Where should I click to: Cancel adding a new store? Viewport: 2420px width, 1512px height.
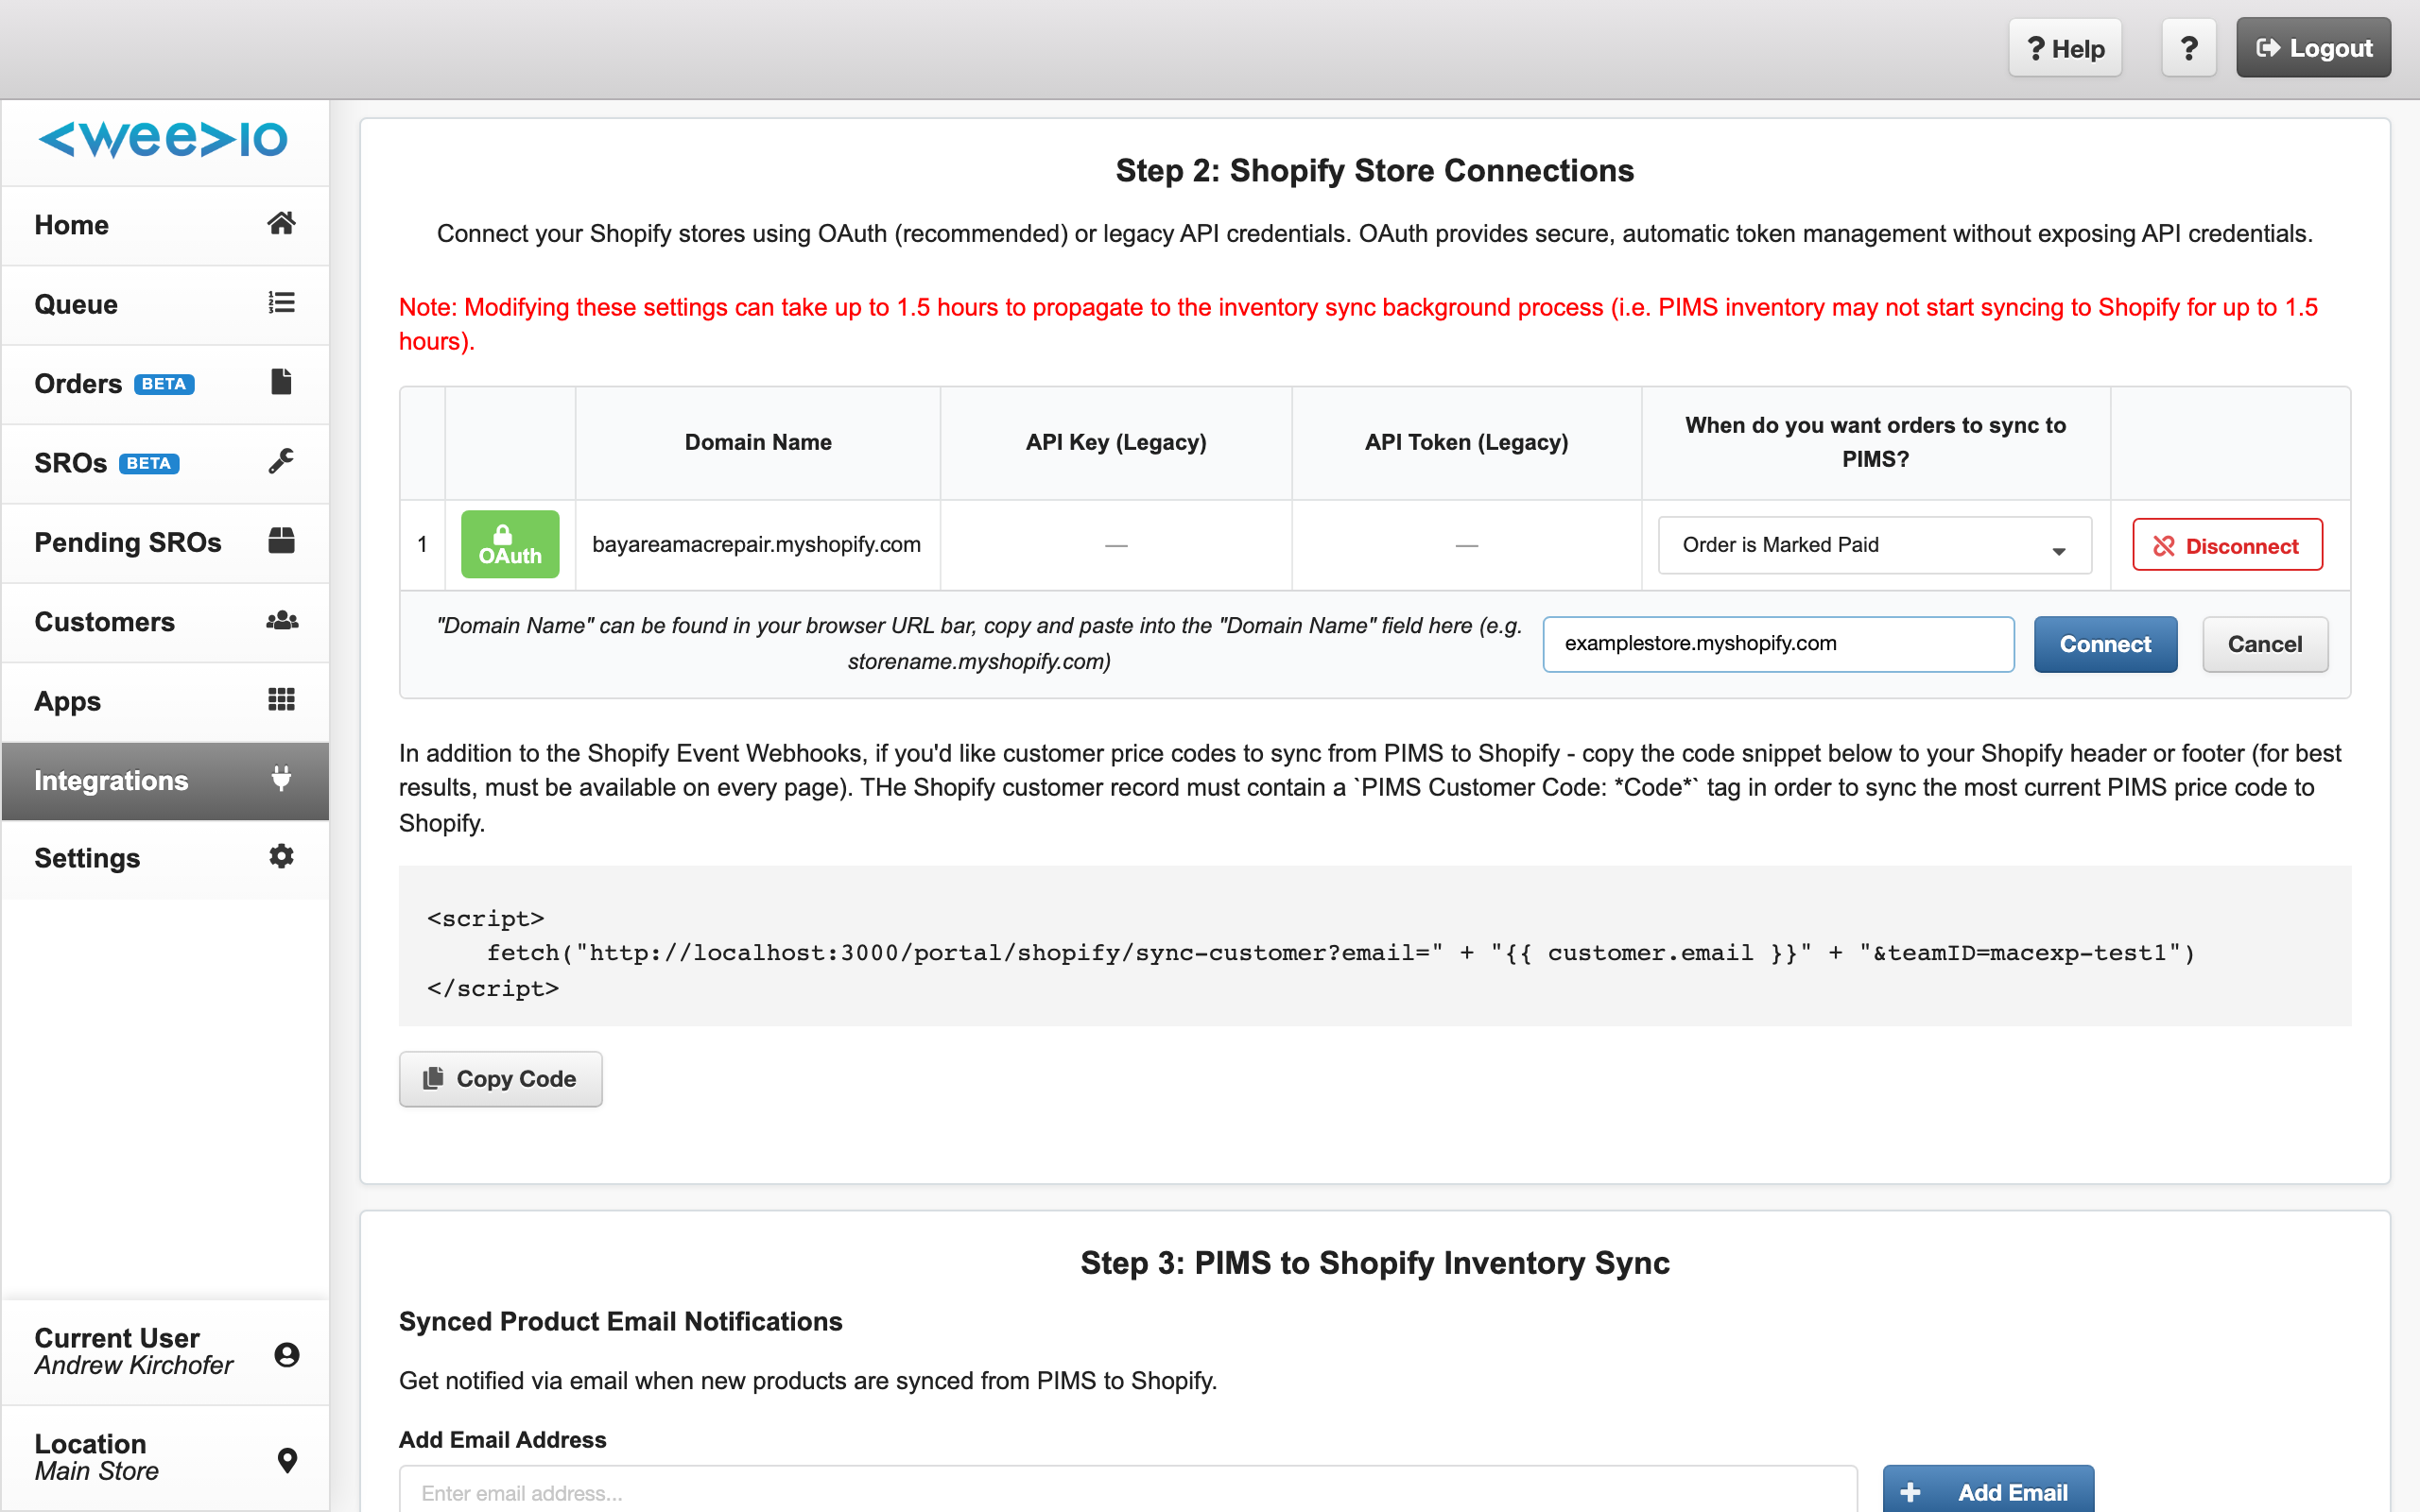pyautogui.click(x=2265, y=644)
